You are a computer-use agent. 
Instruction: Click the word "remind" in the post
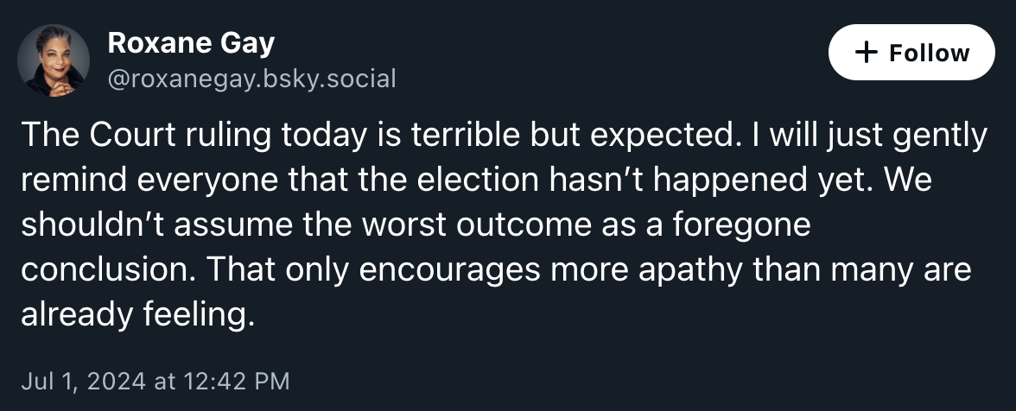click(73, 180)
